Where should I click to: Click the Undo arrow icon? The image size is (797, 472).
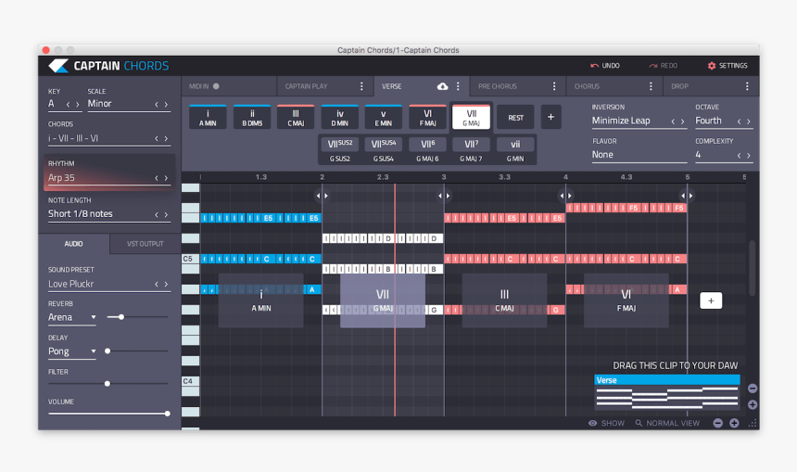point(594,66)
